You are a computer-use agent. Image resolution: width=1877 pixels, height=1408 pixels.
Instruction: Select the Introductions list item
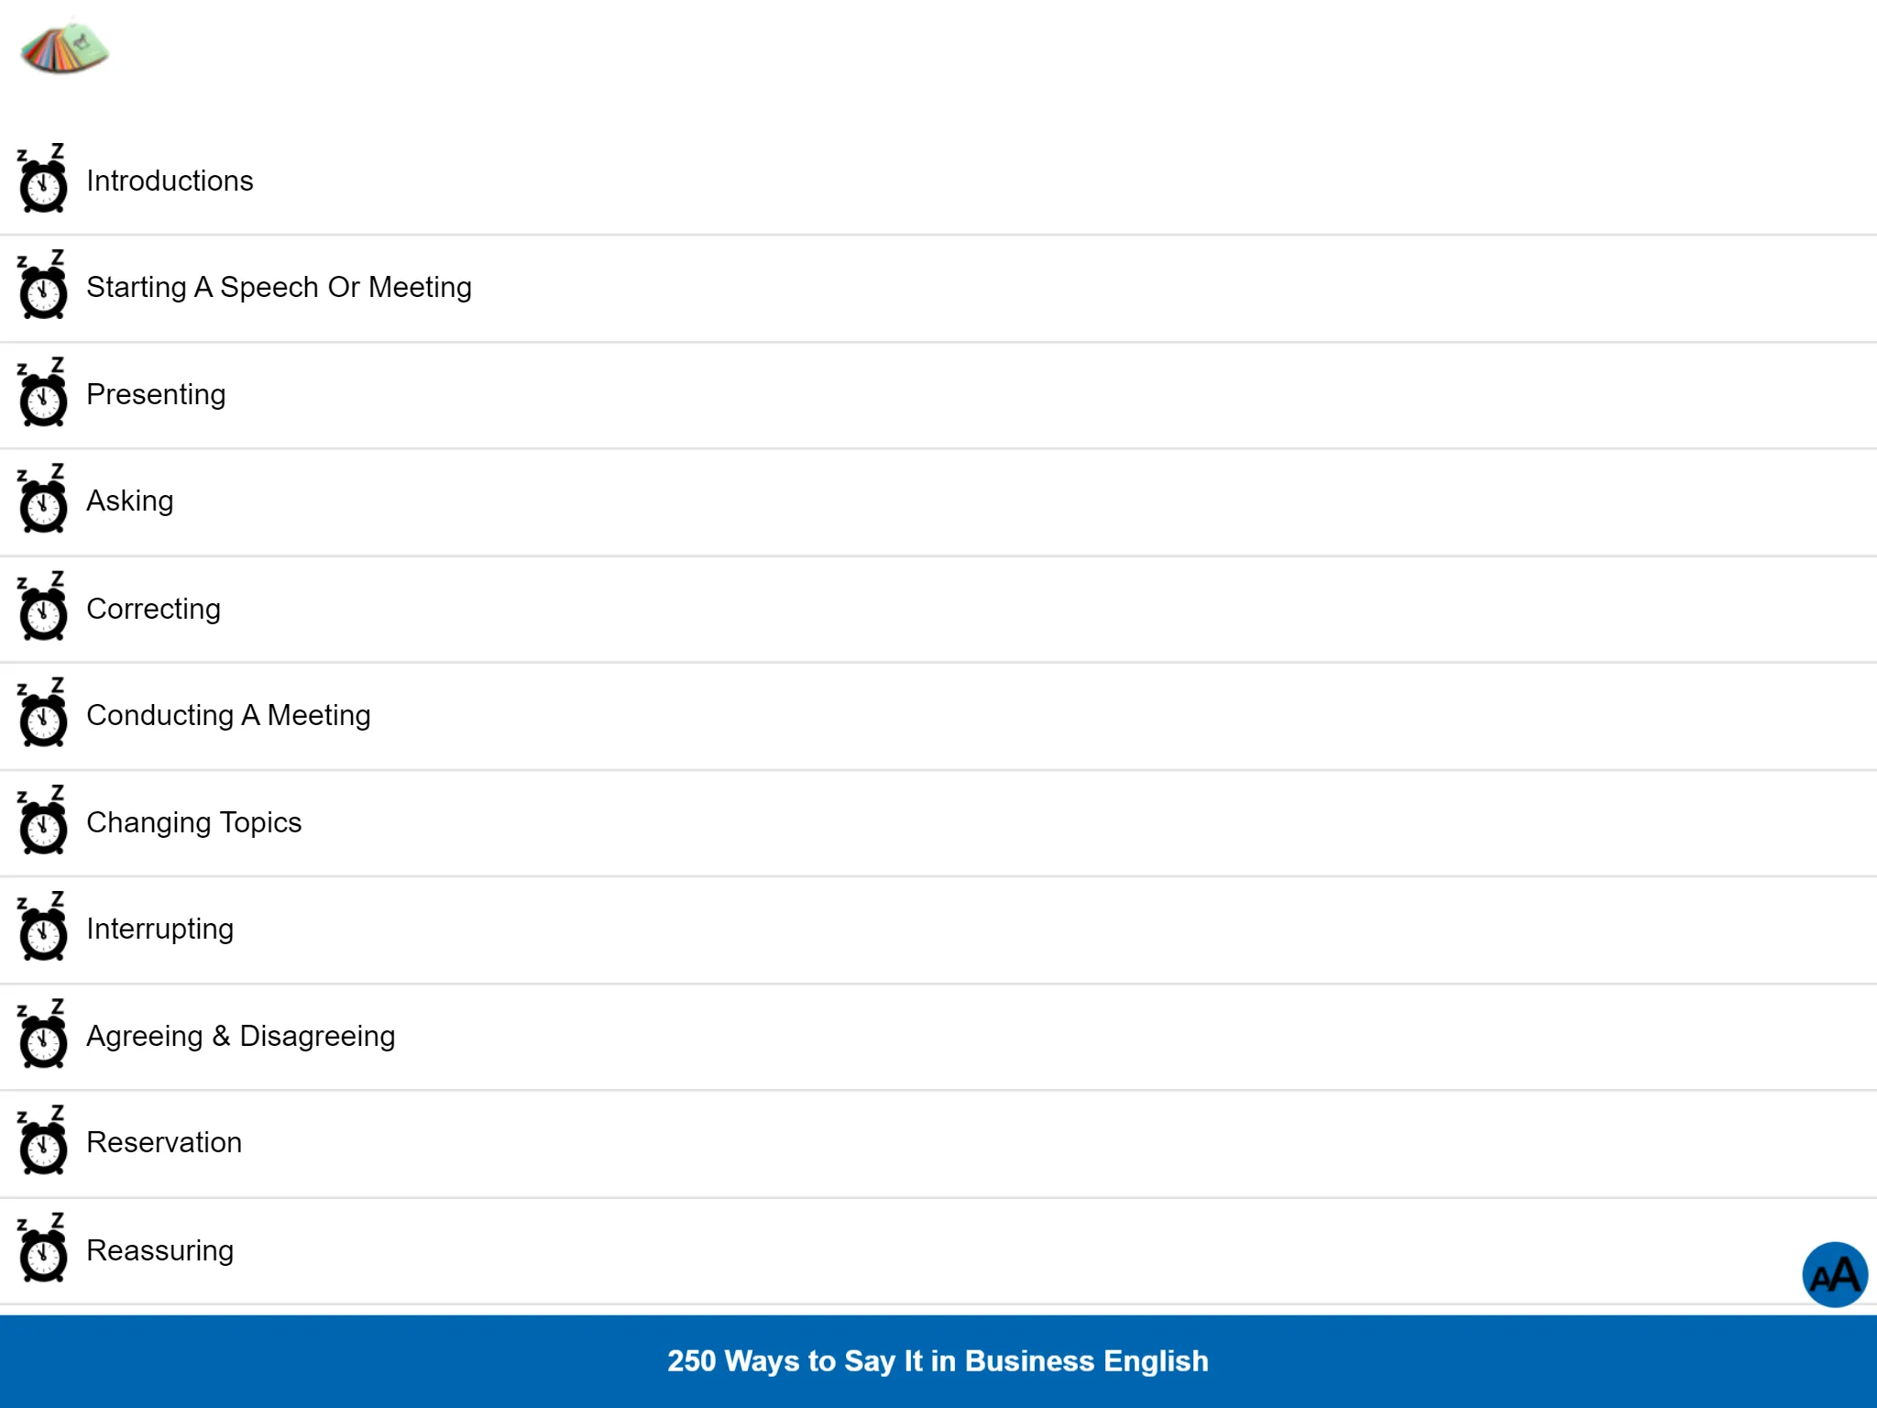[938, 181]
